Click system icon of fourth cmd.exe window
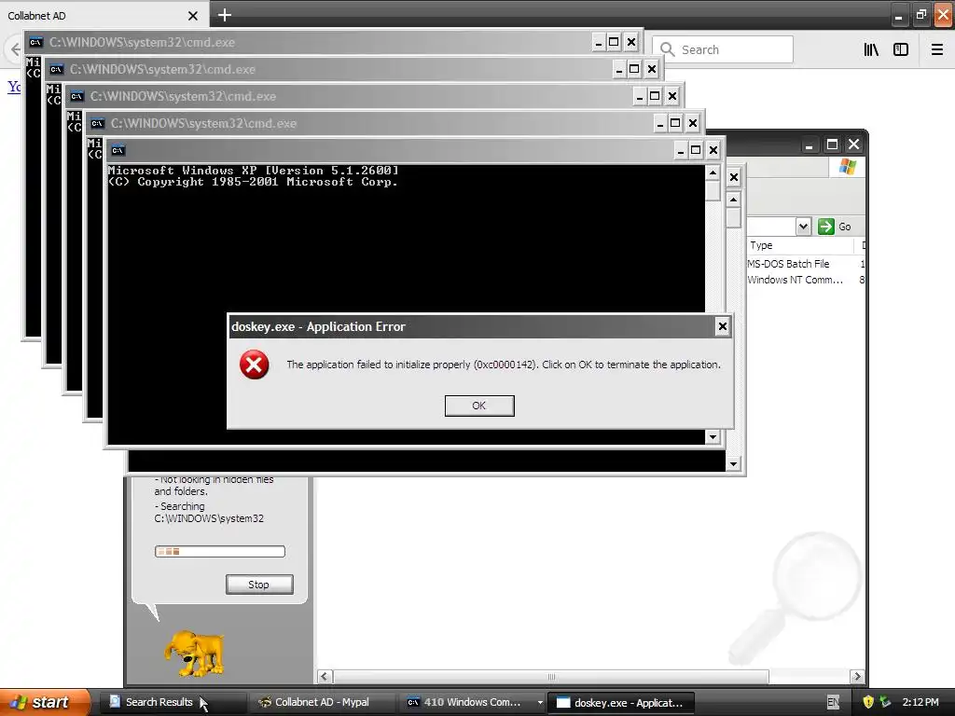This screenshot has height=716, width=955. pos(97,124)
